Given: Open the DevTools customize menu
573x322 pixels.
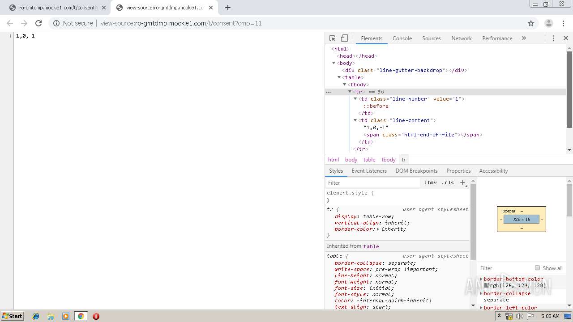Looking at the screenshot, I should coord(553,38).
